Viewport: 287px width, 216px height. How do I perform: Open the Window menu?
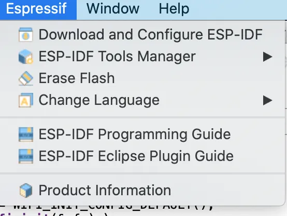pyautogui.click(x=113, y=9)
